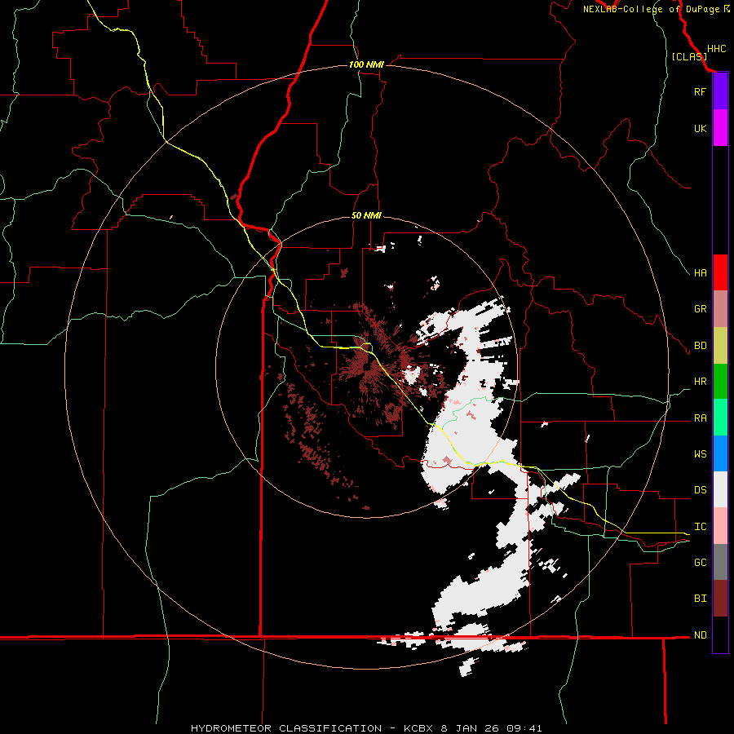734x734 pixels.
Task: Click the 'NEXLAB-College of DuPage' credit text
Action: point(652,9)
